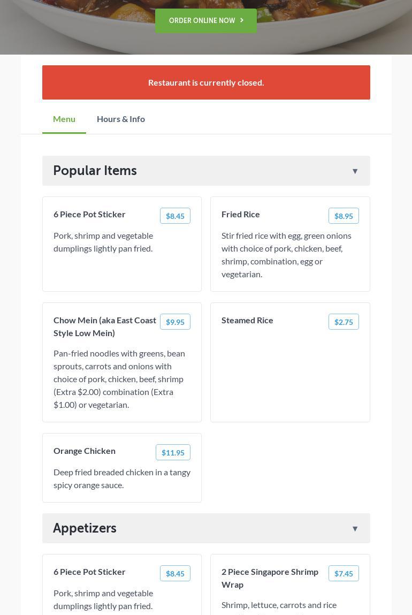
Task: Click the $8.45 price on popular Pot Sticker
Action: (x=175, y=216)
